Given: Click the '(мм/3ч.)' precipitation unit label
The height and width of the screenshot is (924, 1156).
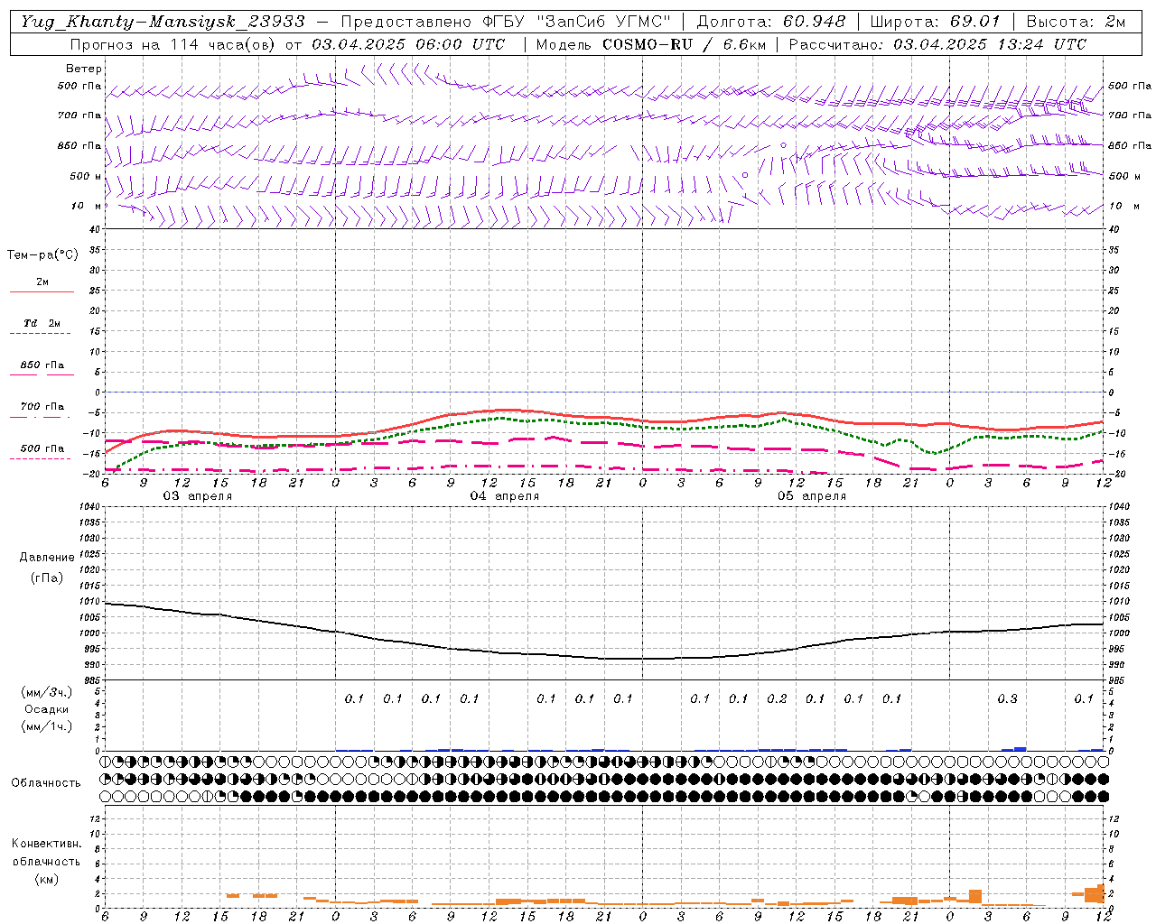Looking at the screenshot, I should 47,692.
